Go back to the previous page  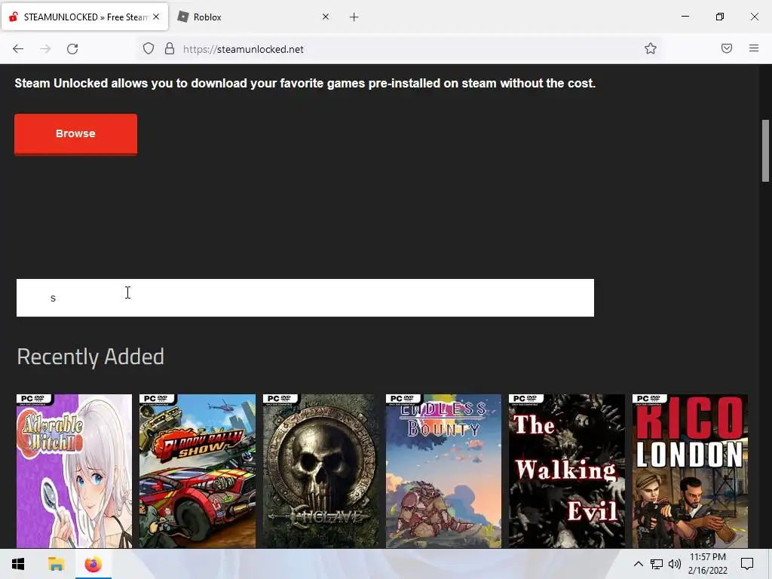click(x=18, y=49)
